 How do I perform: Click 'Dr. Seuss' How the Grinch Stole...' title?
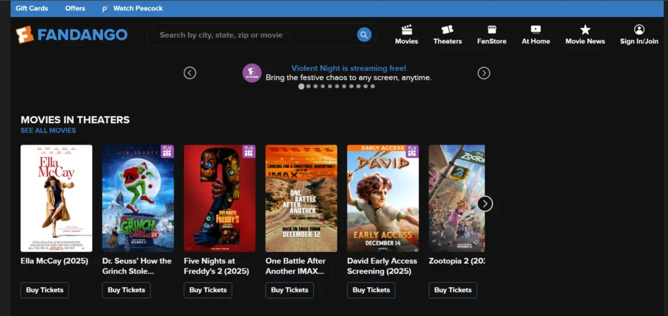point(137,266)
